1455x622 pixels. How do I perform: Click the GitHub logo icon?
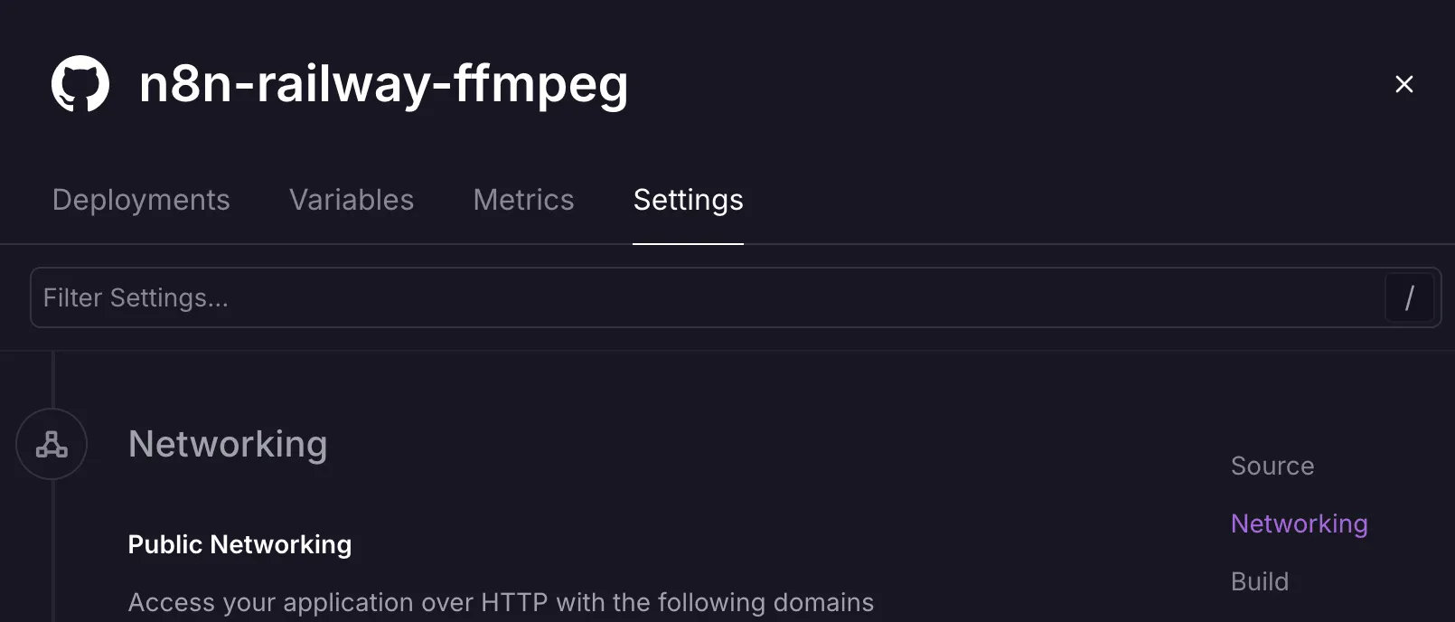pos(80,84)
